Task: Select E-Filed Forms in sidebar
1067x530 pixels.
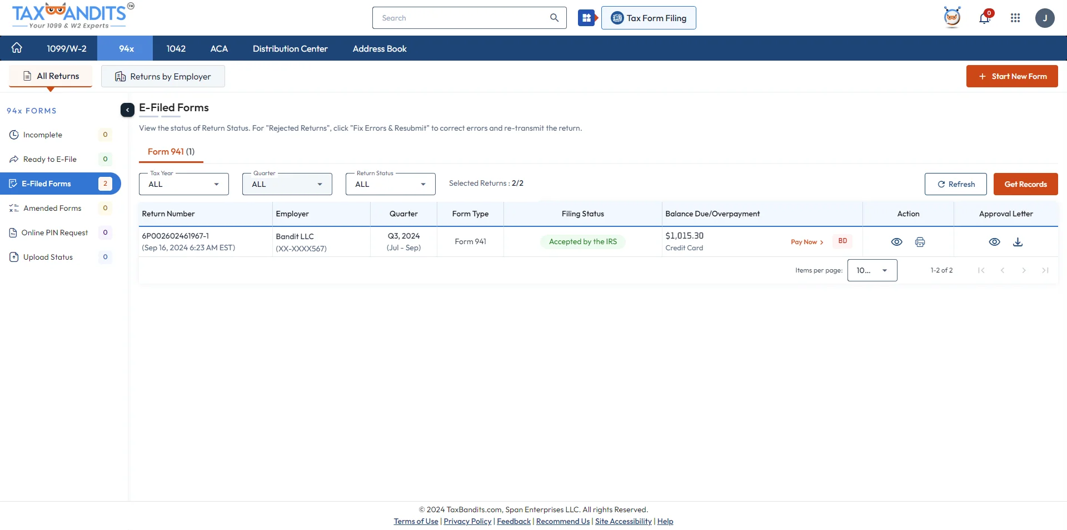Action: pyautogui.click(x=60, y=184)
